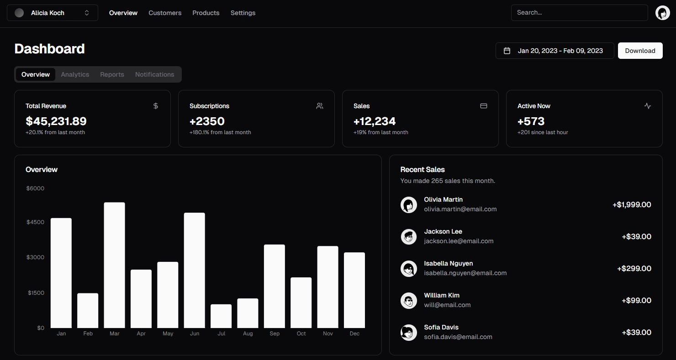This screenshot has width=676, height=360.
Task: Click the Search input field
Action: (x=579, y=13)
